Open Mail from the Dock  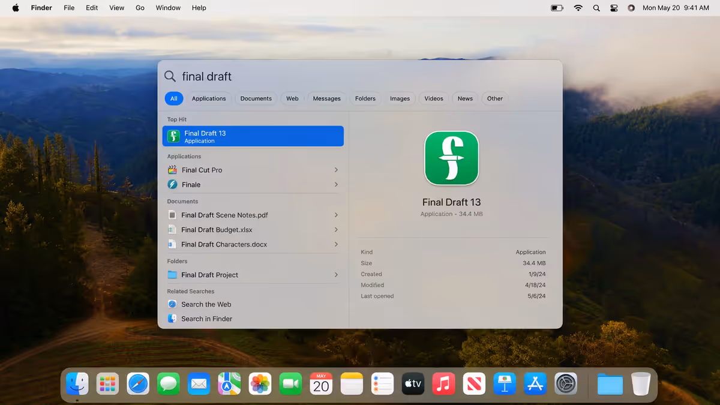199,384
